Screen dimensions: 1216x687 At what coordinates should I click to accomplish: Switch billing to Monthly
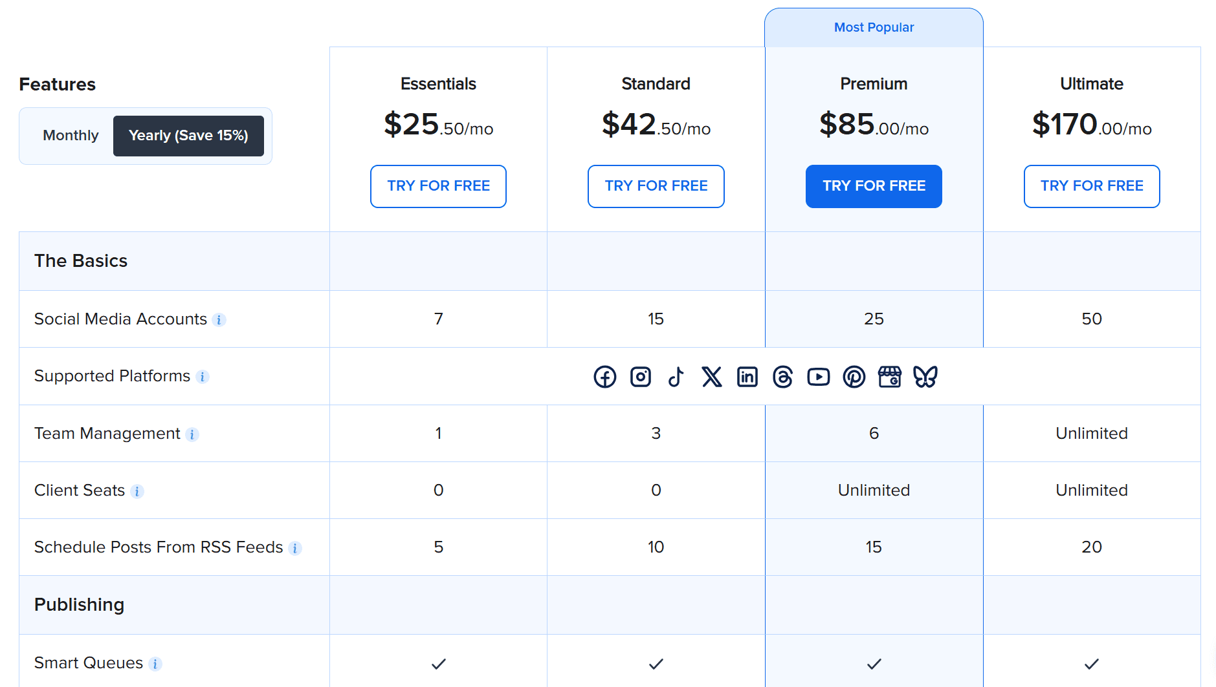pos(71,136)
